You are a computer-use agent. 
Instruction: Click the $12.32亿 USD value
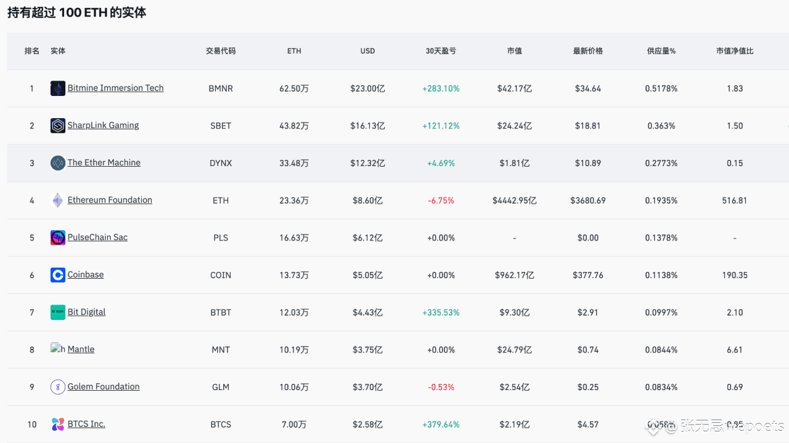[x=367, y=163]
